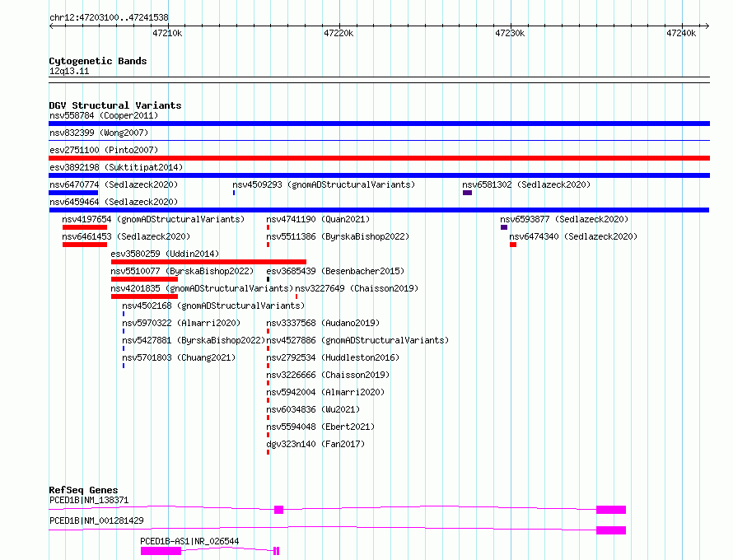Click nsv5594048 (Ebert2021) label
Image resolution: width=733 pixels, height=560 pixels.
320,427
